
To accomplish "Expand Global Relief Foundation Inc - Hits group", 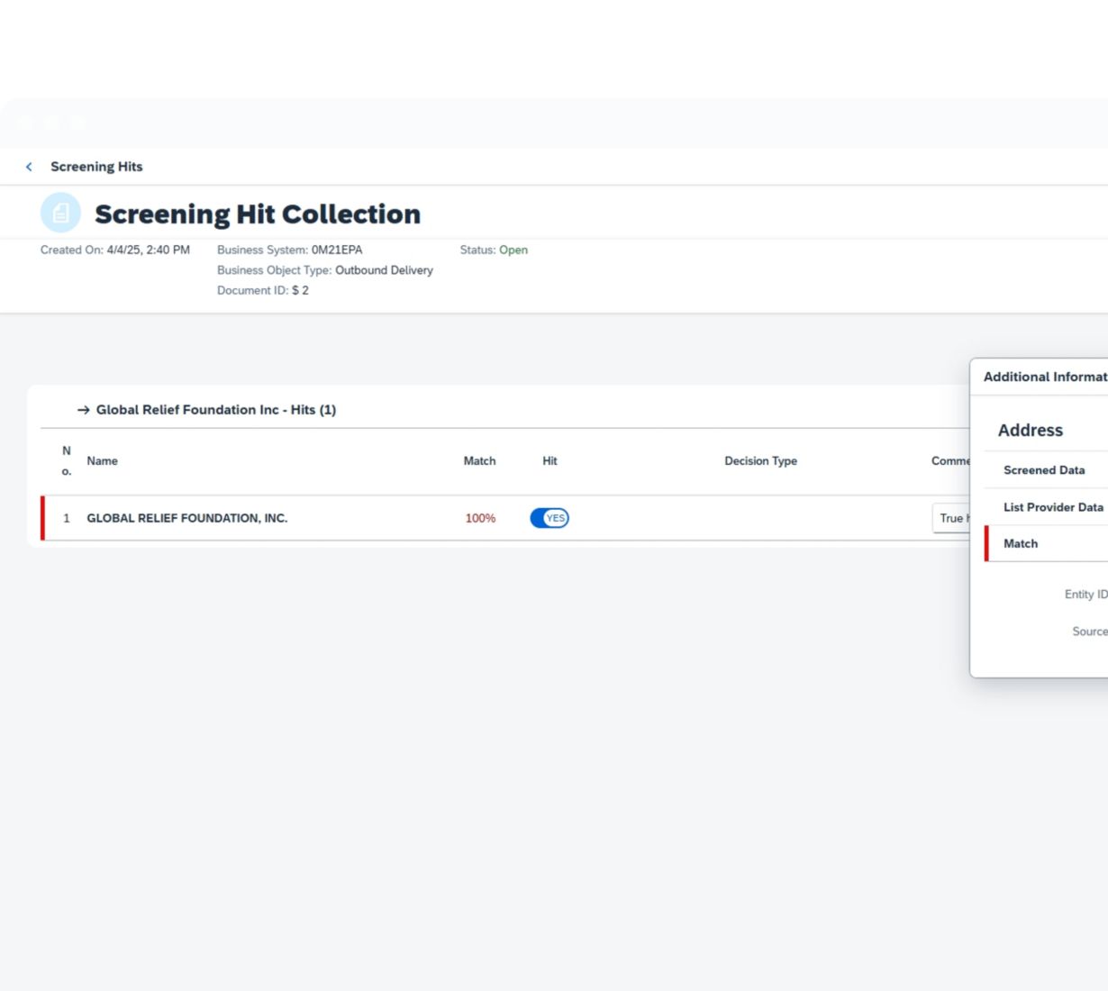I will pos(215,410).
